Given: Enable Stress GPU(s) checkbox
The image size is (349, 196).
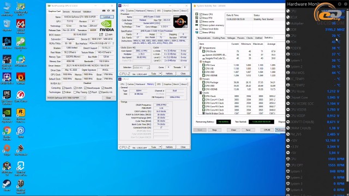Looking at the screenshot, I should 201,33.
